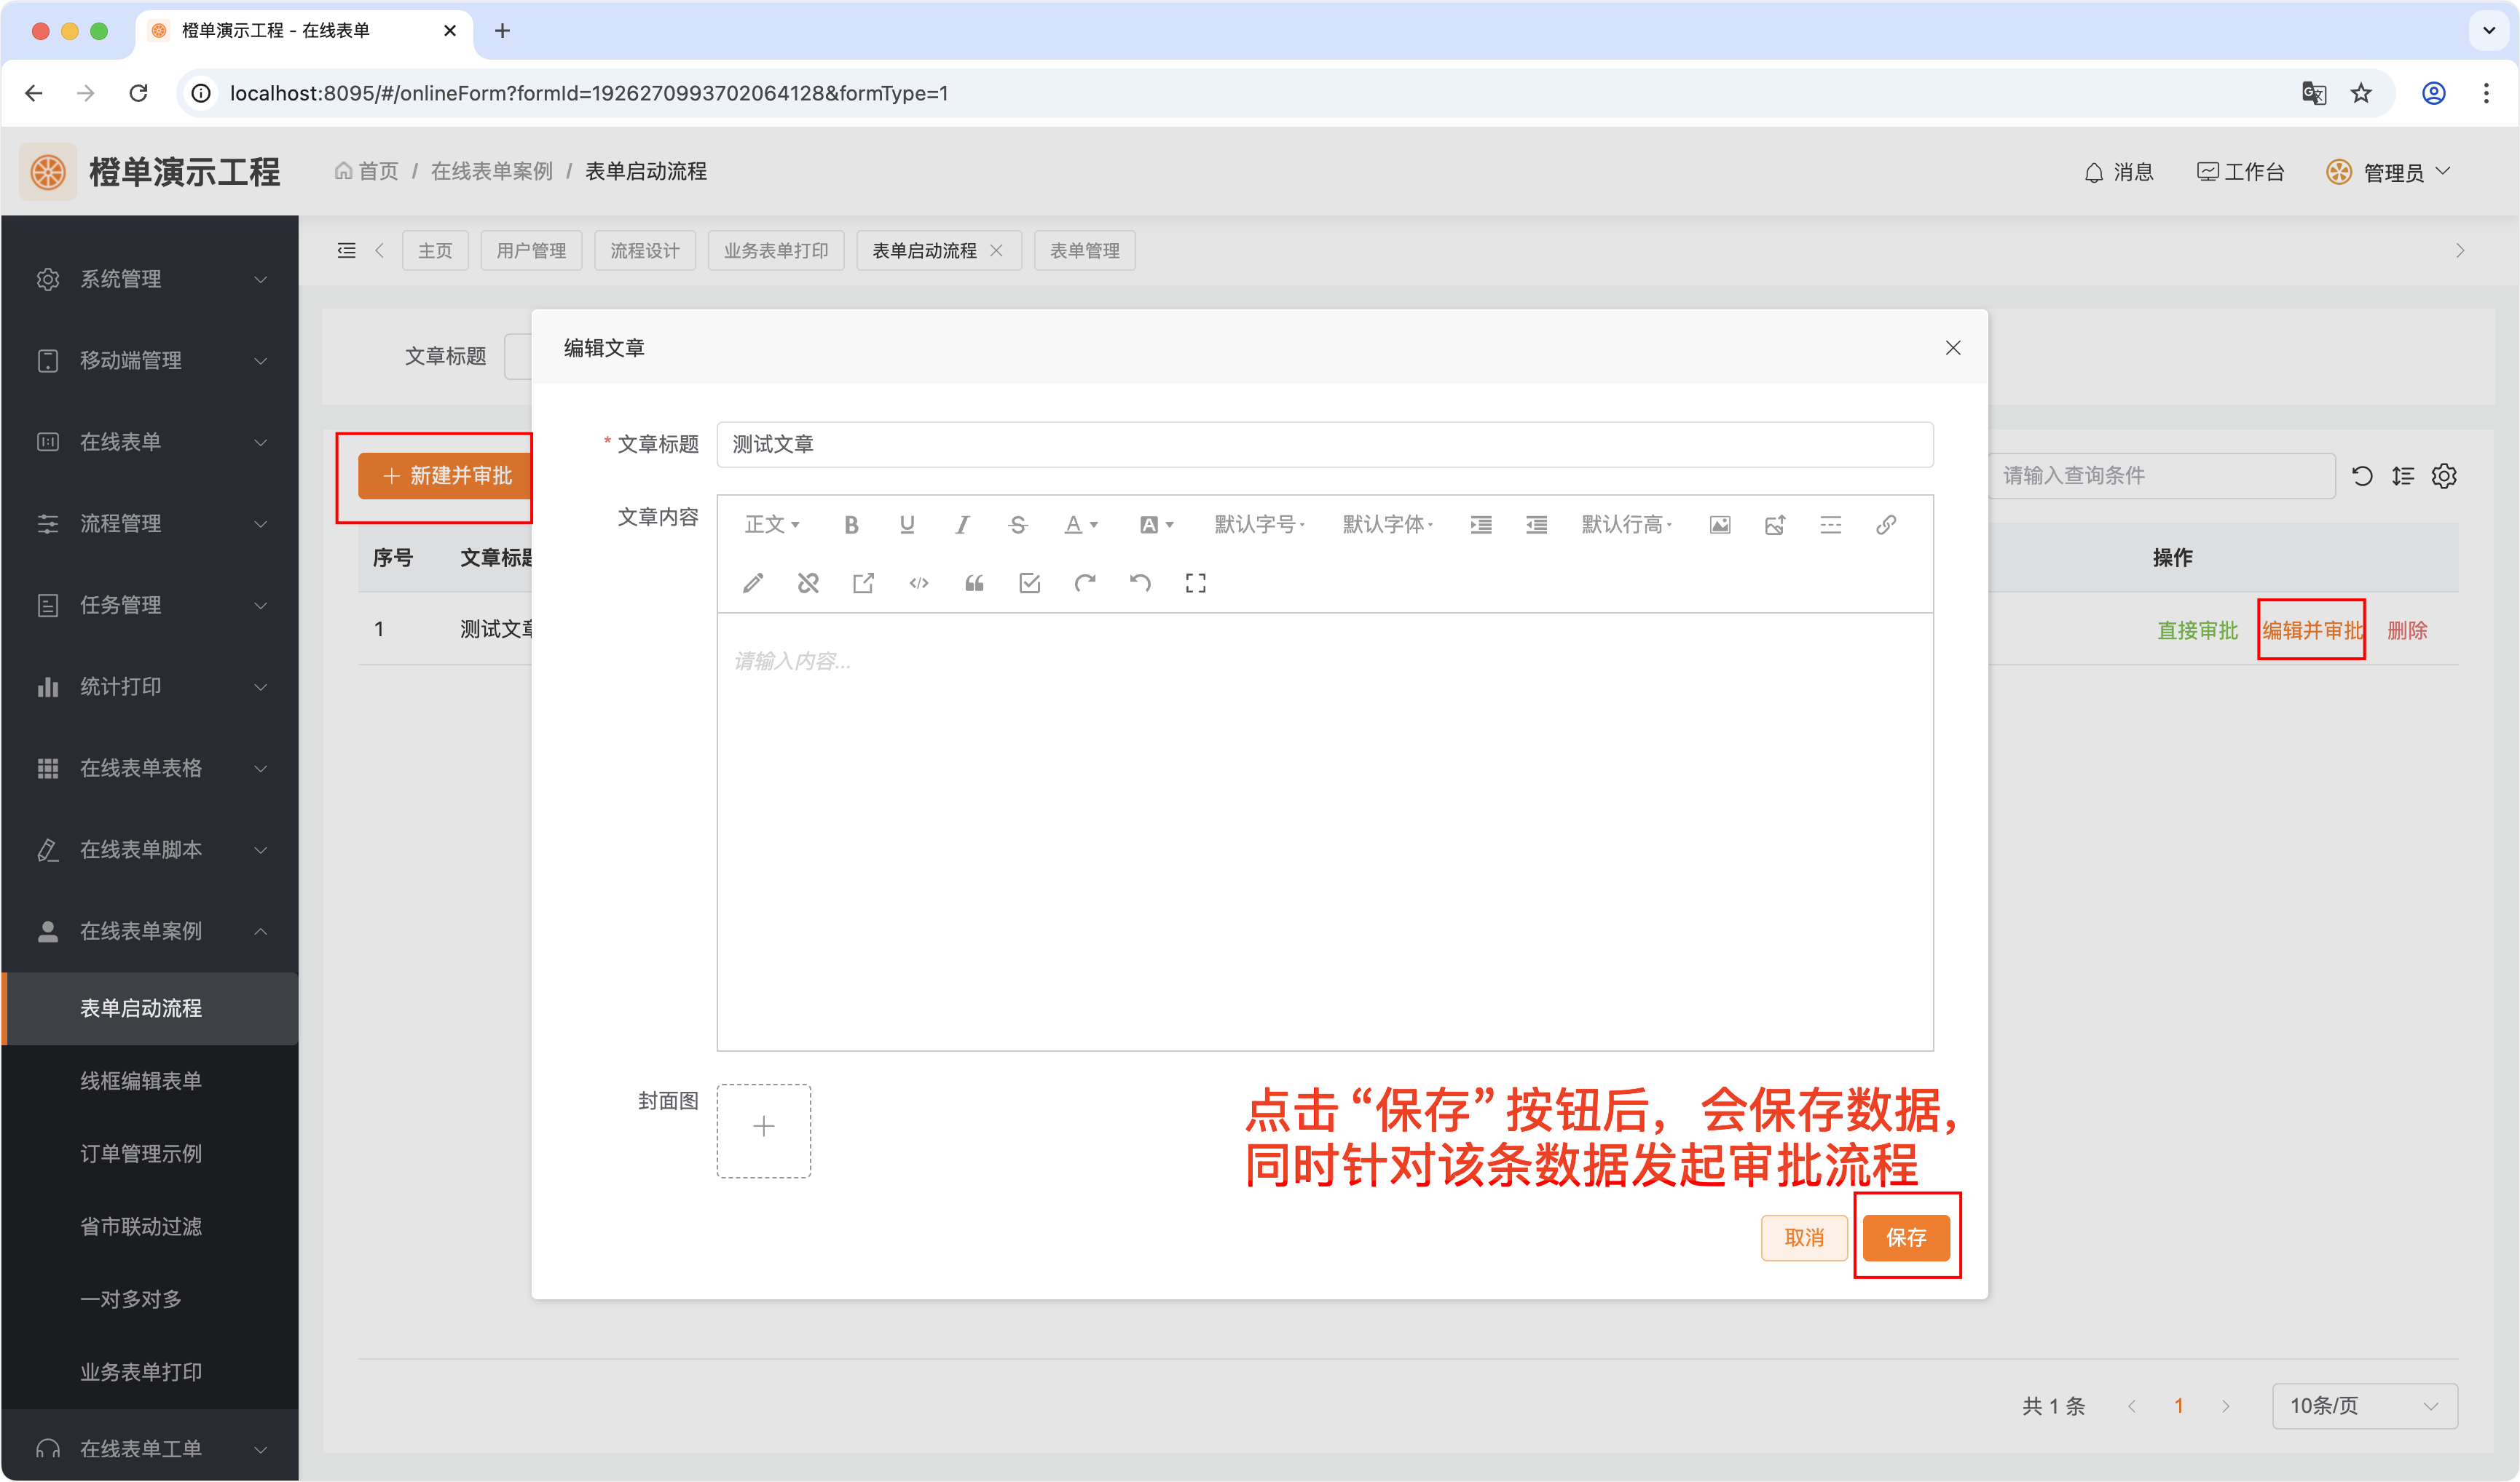Screen dimensions: 2520x1482
Task: Click the 取消 button in dialog
Action: point(1804,1237)
